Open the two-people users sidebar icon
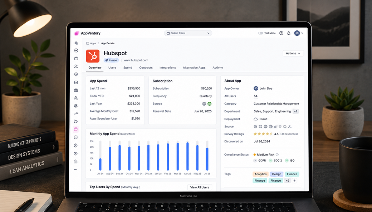The image size is (372, 212). click(76, 66)
